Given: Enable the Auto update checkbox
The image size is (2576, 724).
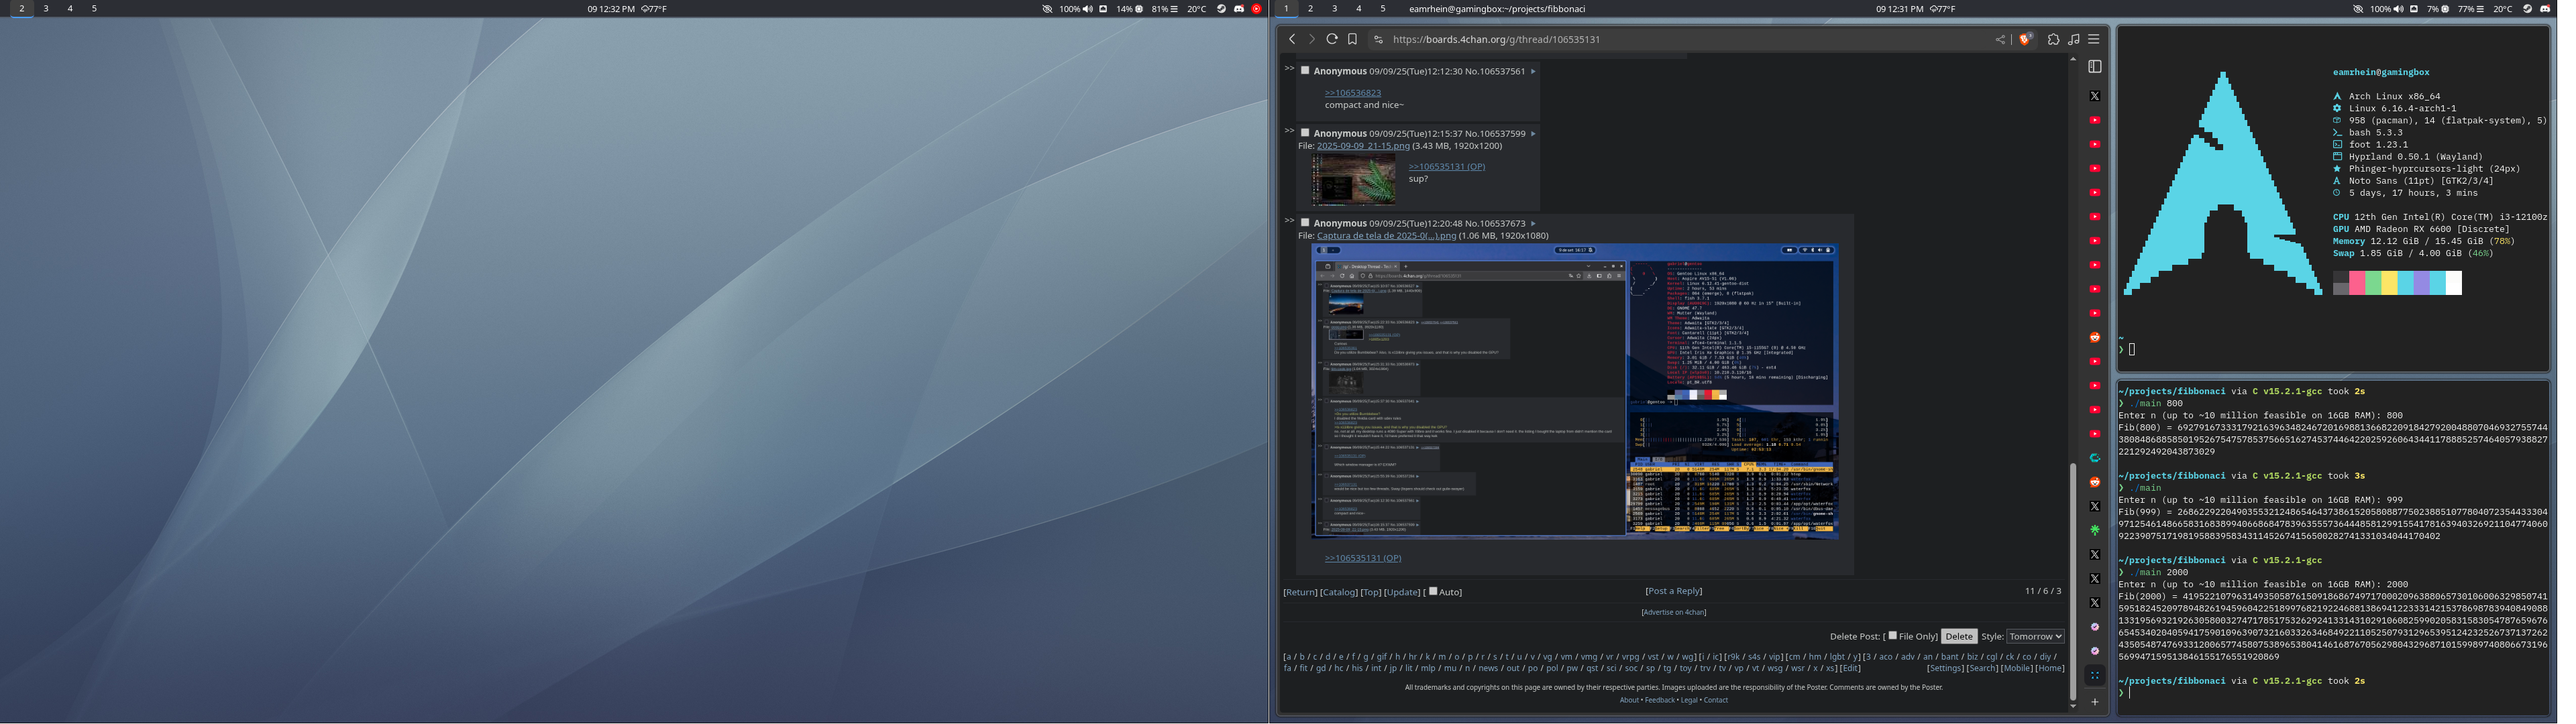Looking at the screenshot, I should (x=1433, y=591).
